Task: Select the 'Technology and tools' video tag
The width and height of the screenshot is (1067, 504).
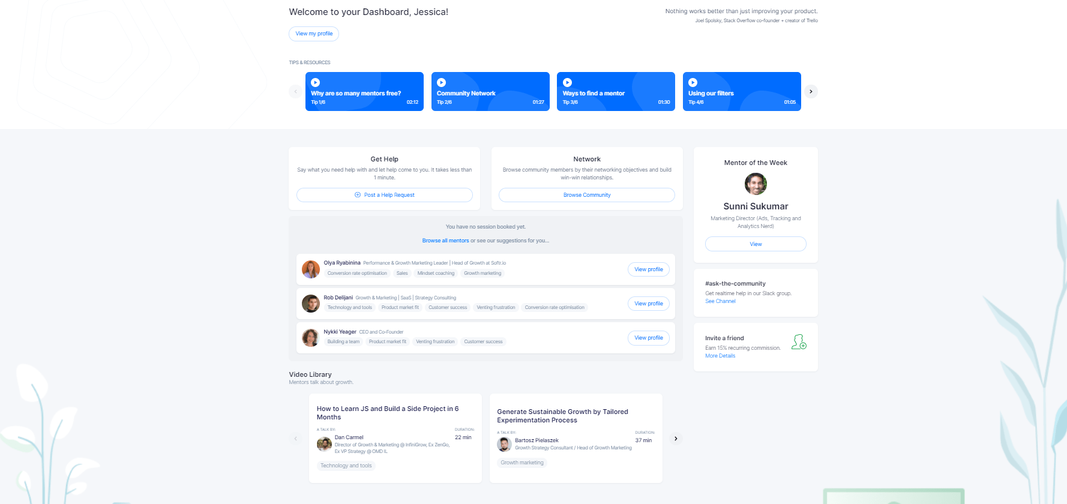Action: coord(346,466)
